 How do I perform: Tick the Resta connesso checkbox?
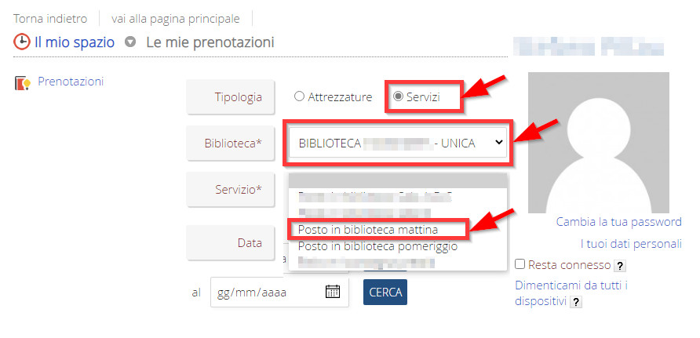coord(520,264)
